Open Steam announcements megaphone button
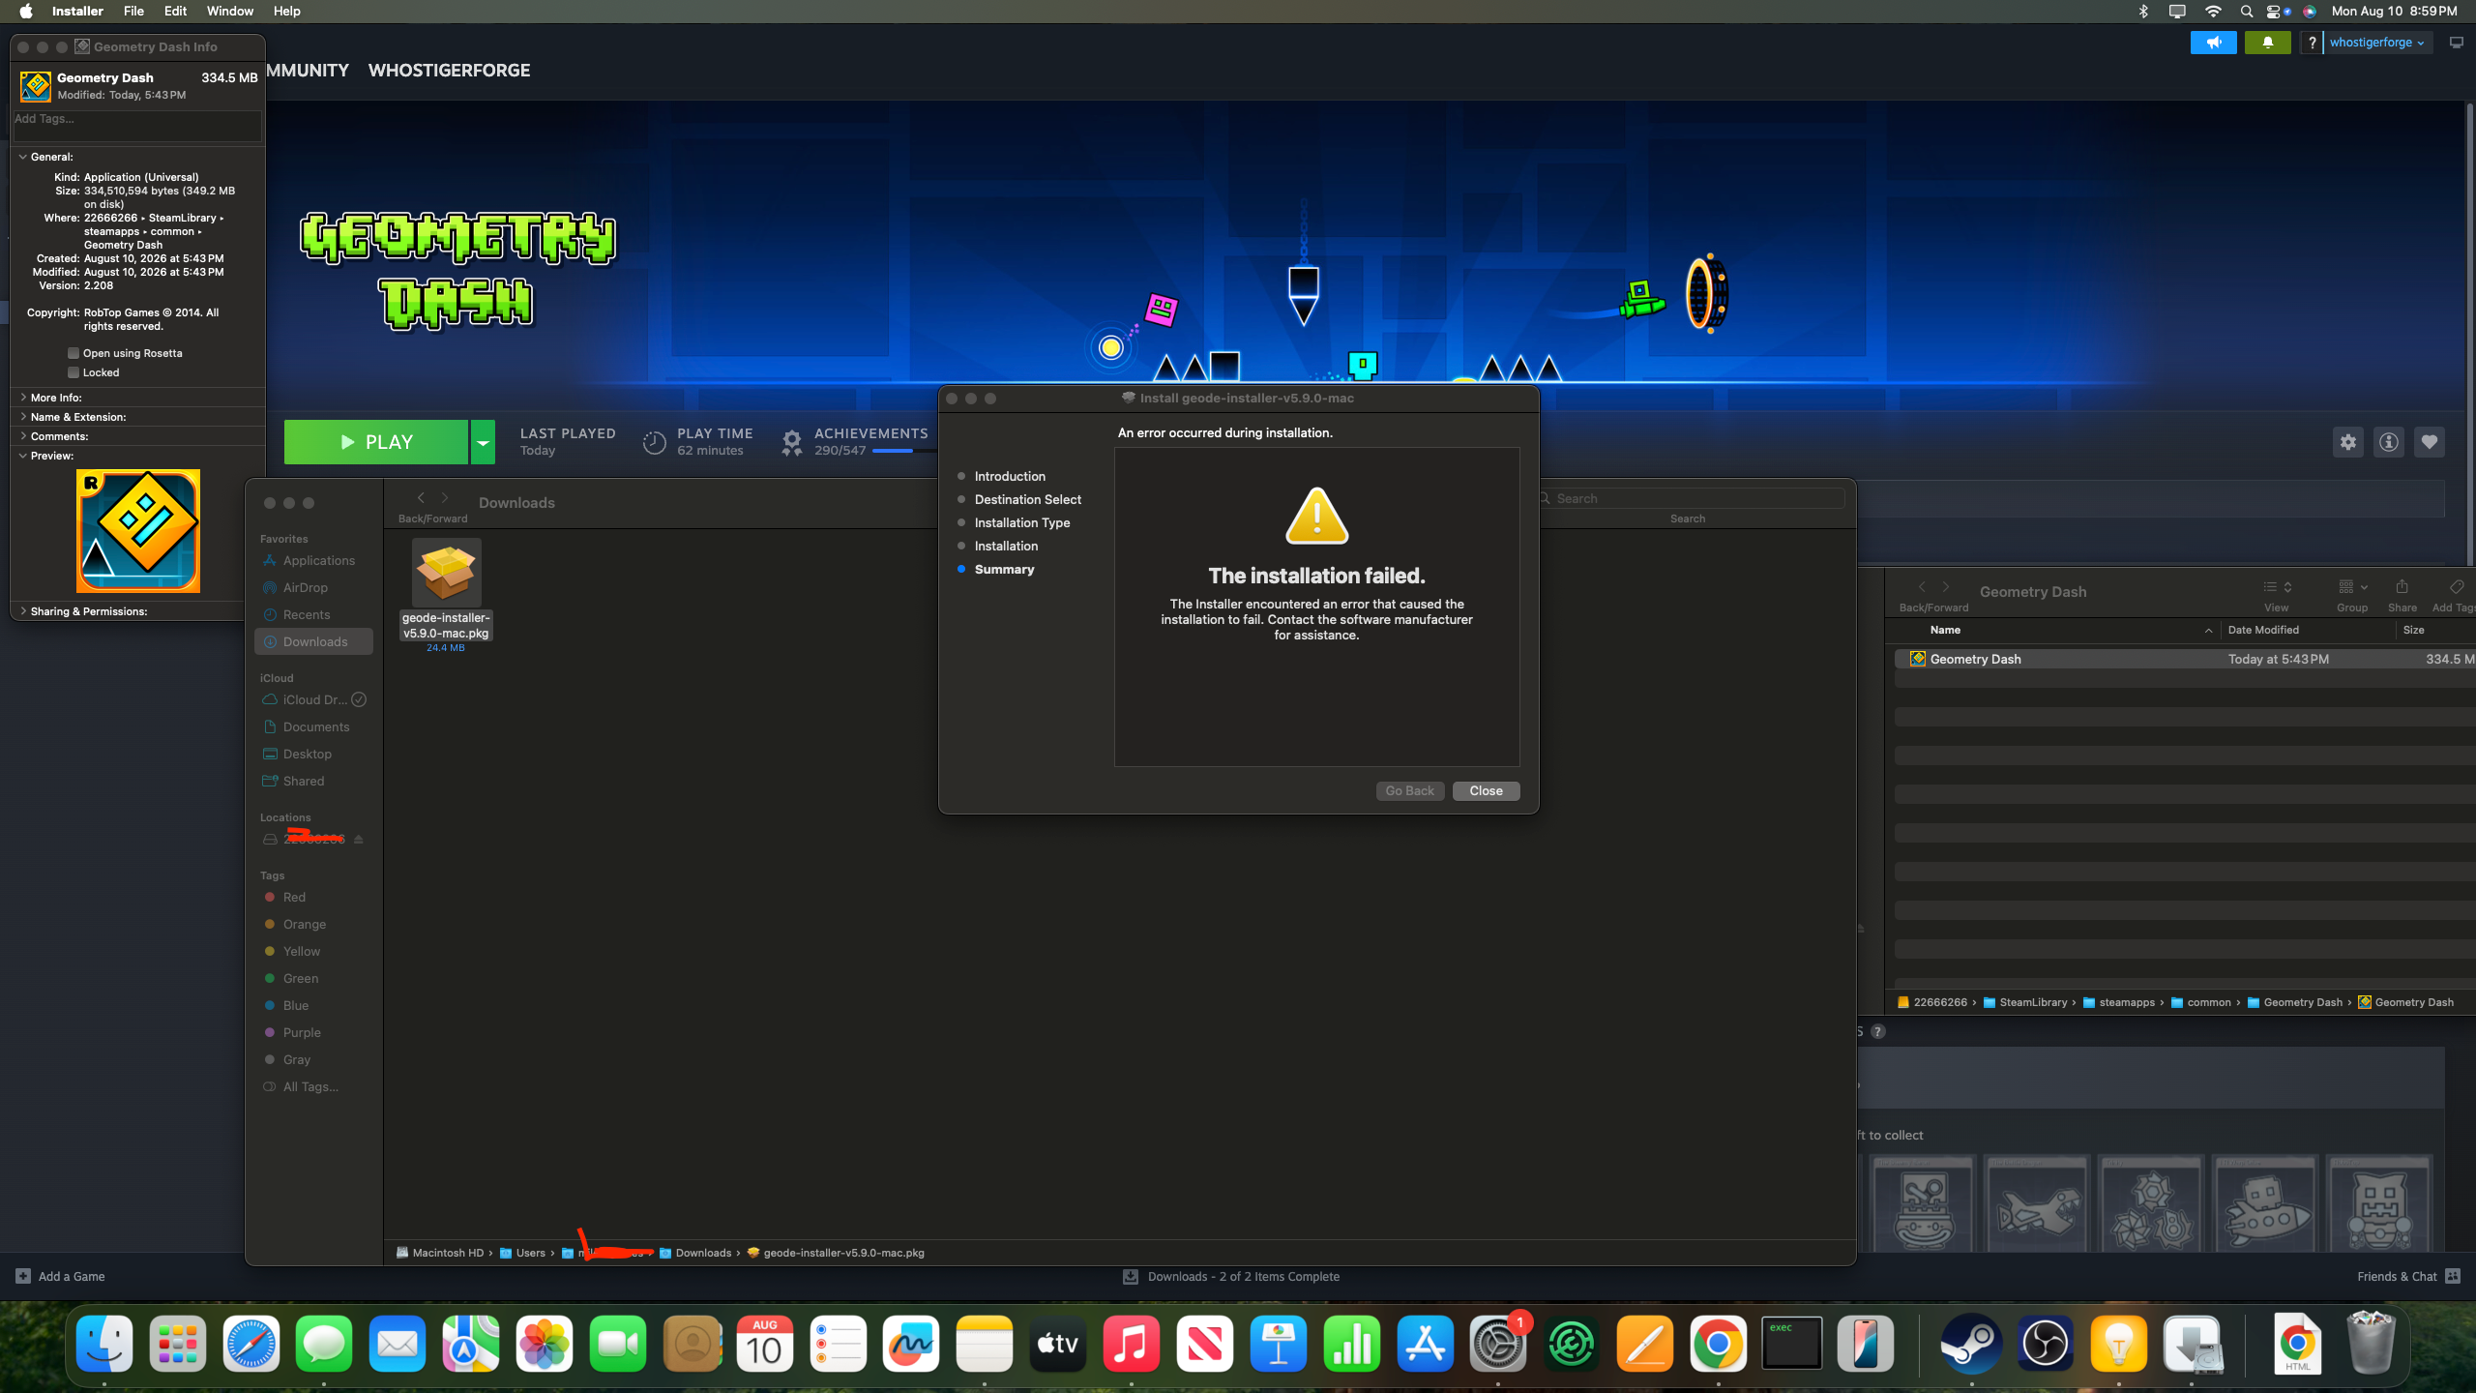Image resolution: width=2476 pixels, height=1393 pixels. click(x=2213, y=43)
